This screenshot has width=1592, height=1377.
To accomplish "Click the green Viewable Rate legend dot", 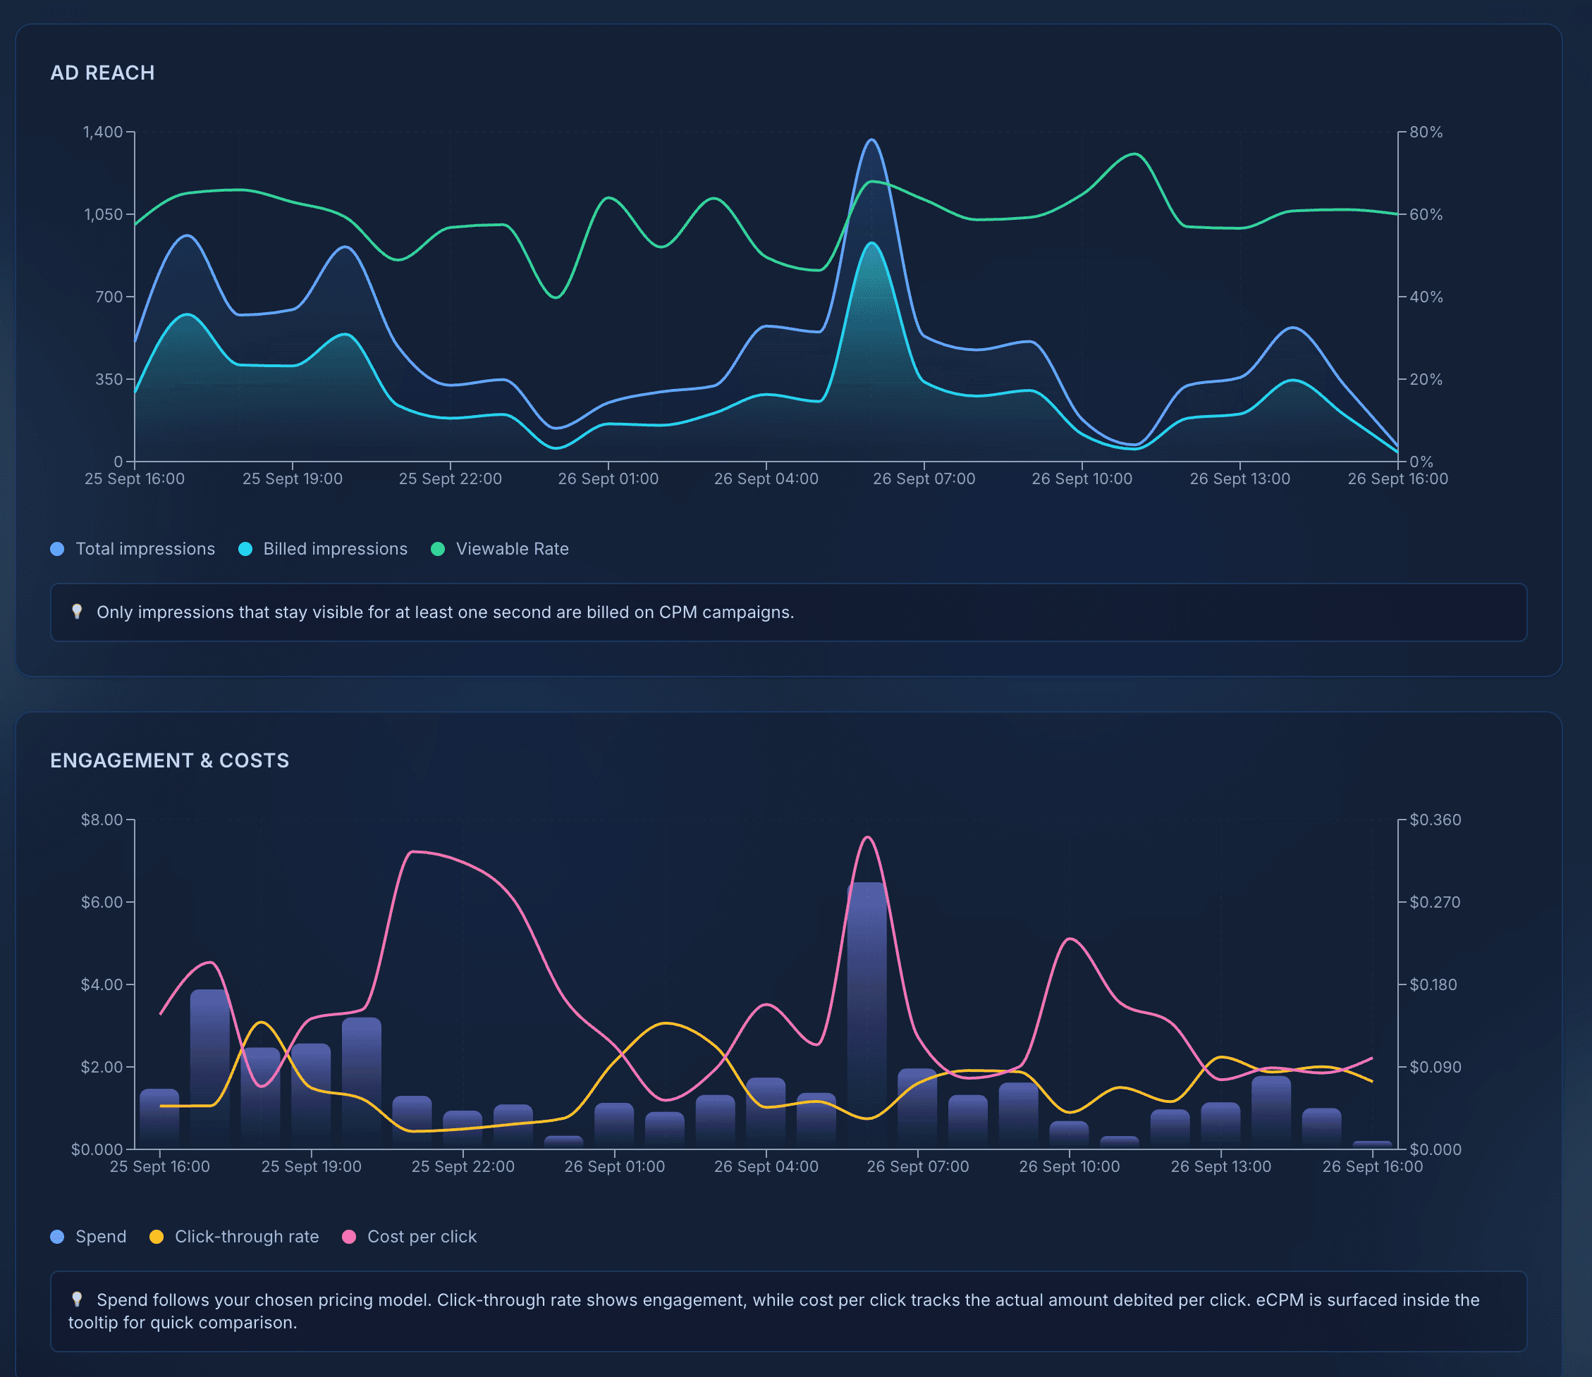I will coord(438,549).
